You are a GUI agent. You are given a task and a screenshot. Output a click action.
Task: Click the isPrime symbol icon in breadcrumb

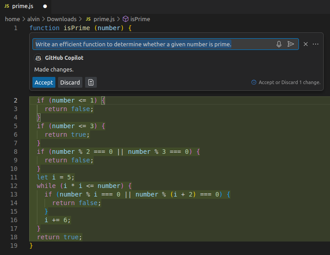click(126, 19)
